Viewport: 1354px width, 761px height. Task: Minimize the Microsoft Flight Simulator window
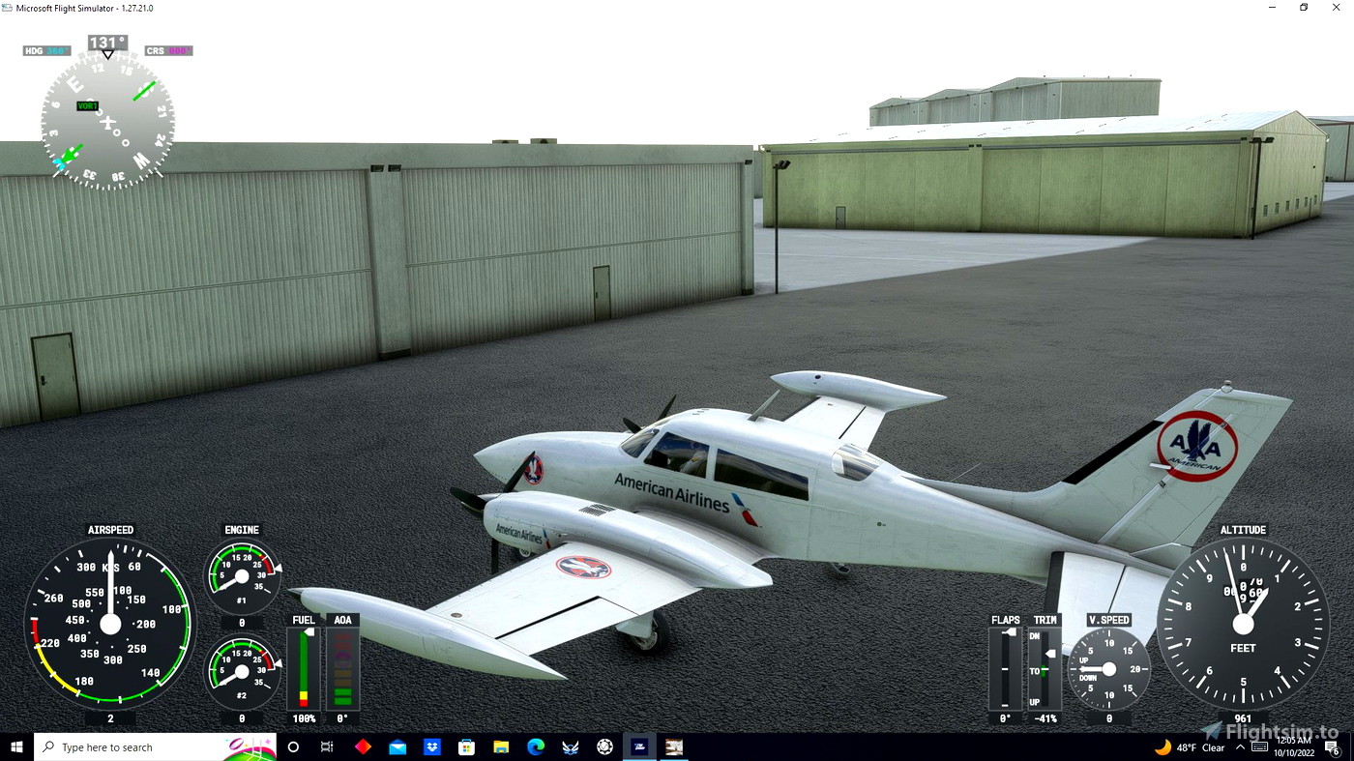[x=1271, y=8]
